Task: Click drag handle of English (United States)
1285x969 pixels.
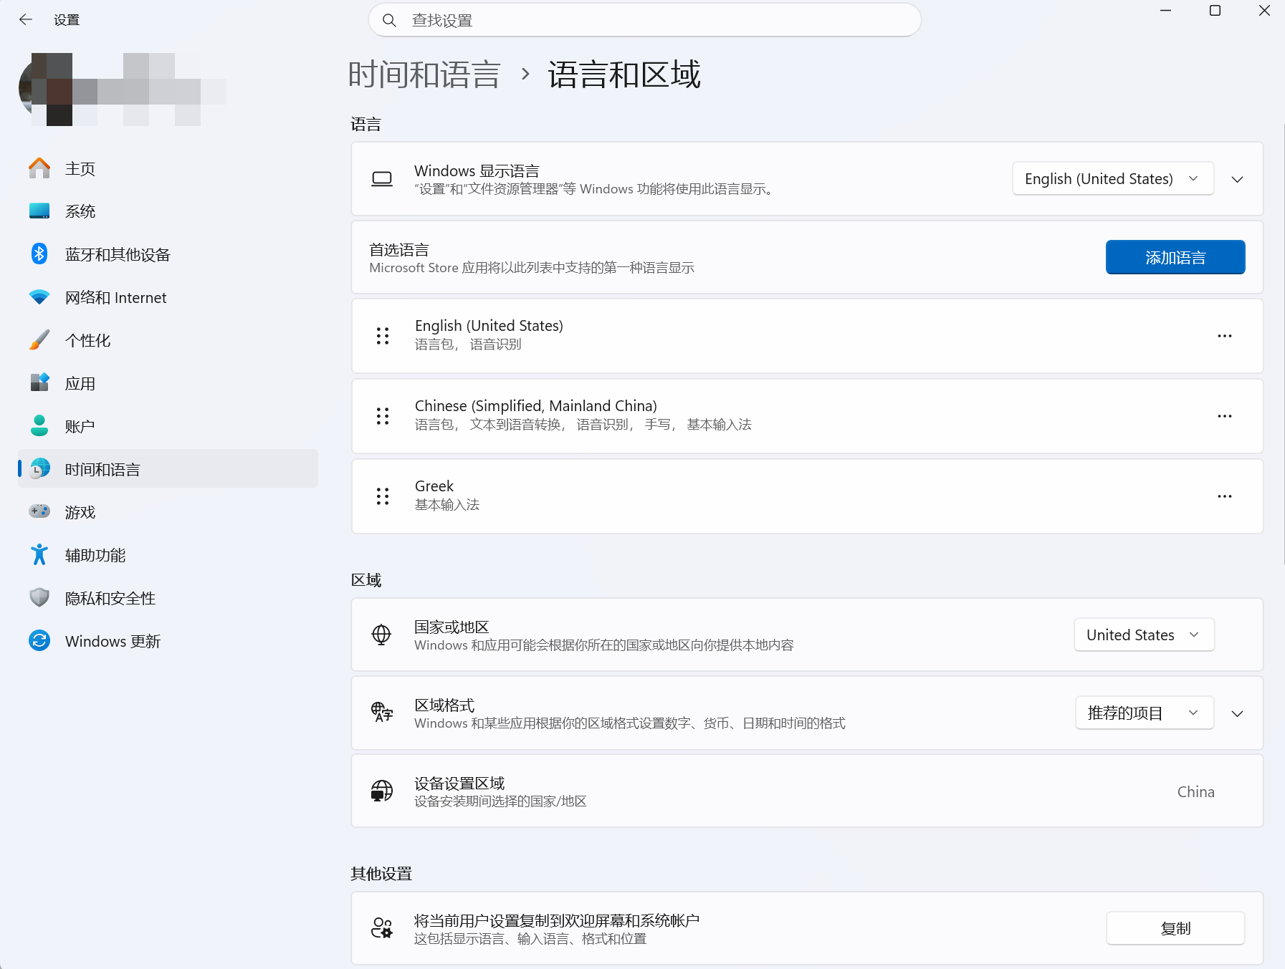Action: pos(383,336)
